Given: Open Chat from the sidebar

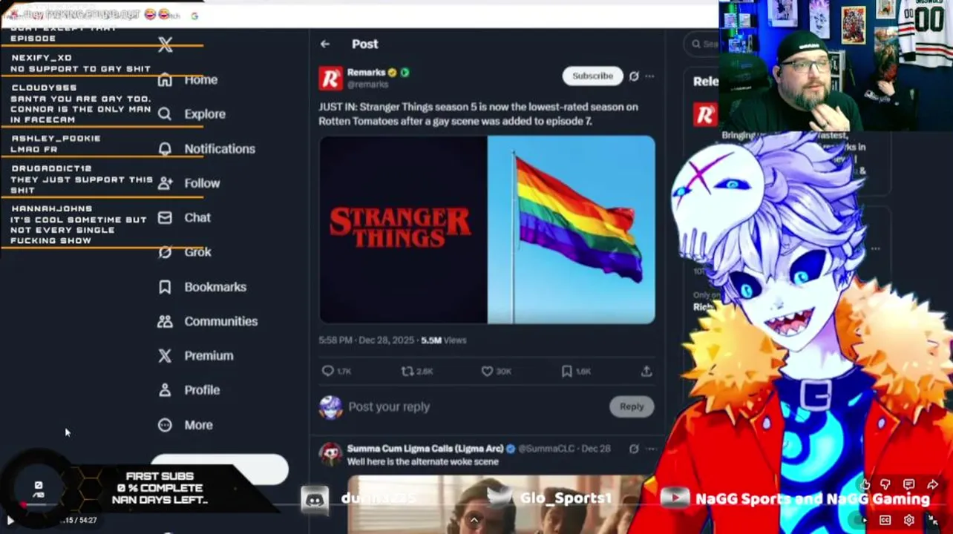Looking at the screenshot, I should [x=184, y=217].
